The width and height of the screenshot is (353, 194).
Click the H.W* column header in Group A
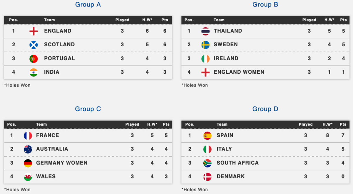pyautogui.click(x=147, y=20)
